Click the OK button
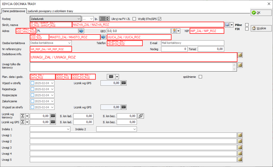This screenshot has width=273, height=167. pos(257,12)
